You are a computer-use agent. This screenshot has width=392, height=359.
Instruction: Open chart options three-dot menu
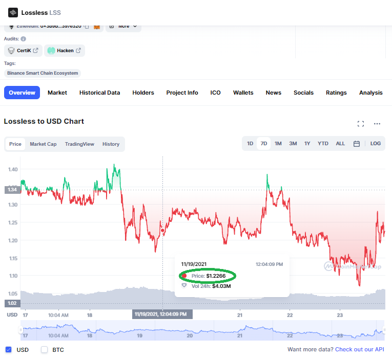pyautogui.click(x=377, y=124)
